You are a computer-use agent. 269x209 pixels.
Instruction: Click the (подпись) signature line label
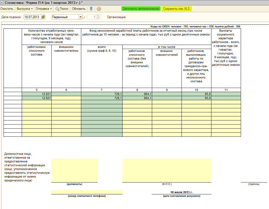[x=254, y=184]
